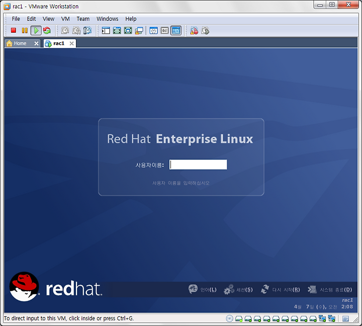Open the message log icon in status bar
Image resolution: width=362 pixels, height=326 pixels.
(345, 319)
